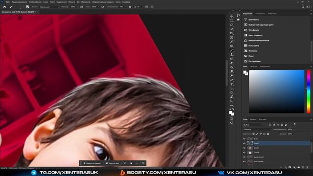Viewport: 313px width, 176px height.
Task: Select the Brush tool in toolbar
Action: click(231, 50)
